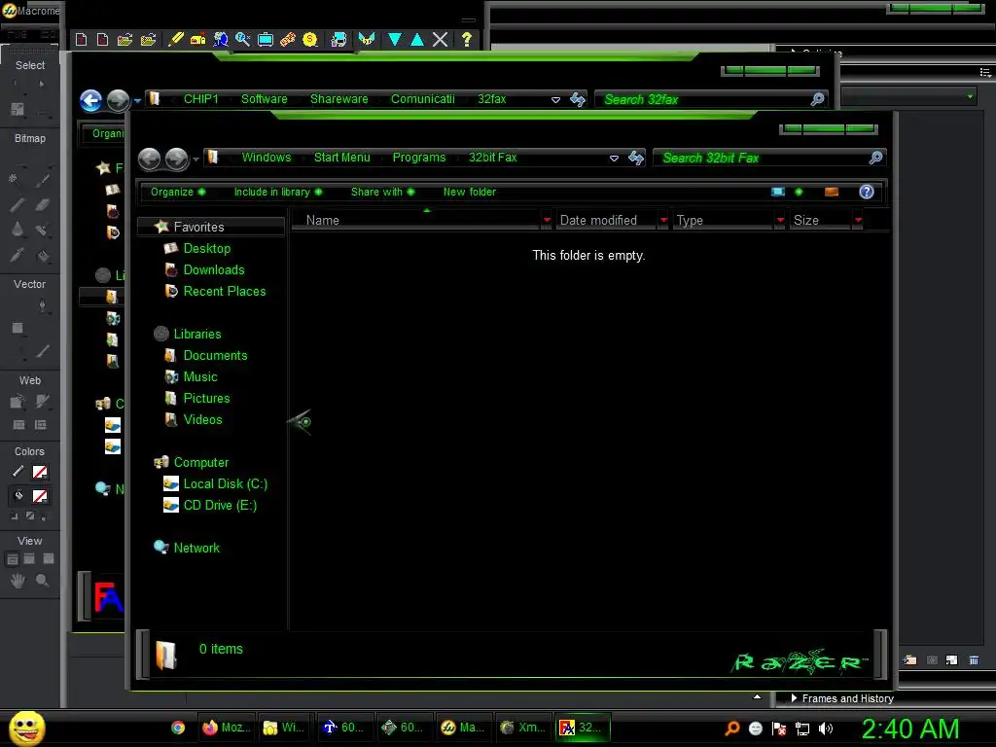Select CD Drive (E:) under Computer
The width and height of the screenshot is (996, 747).
coord(210,506)
